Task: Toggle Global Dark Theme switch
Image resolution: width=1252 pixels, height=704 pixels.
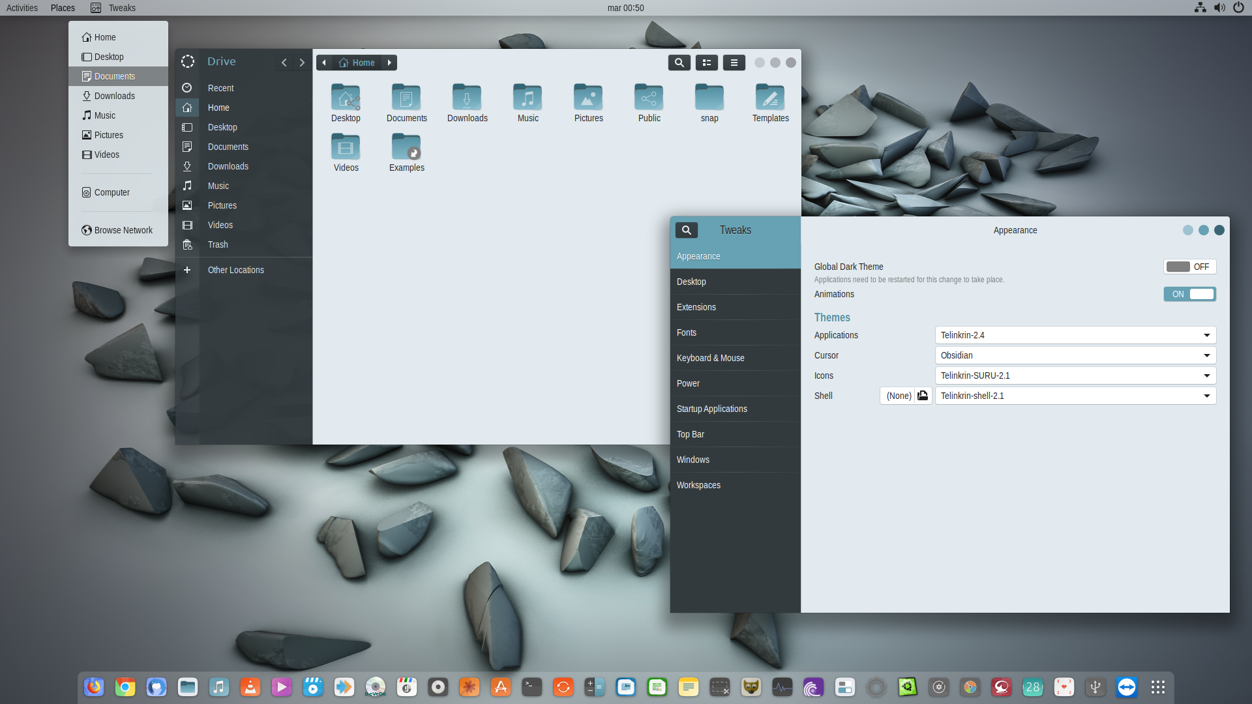Action: [x=1189, y=267]
